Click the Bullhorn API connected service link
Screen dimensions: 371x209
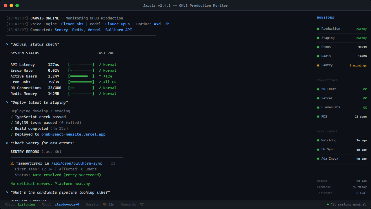tap(119, 30)
